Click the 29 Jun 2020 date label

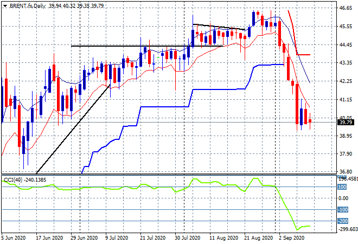click(84, 238)
